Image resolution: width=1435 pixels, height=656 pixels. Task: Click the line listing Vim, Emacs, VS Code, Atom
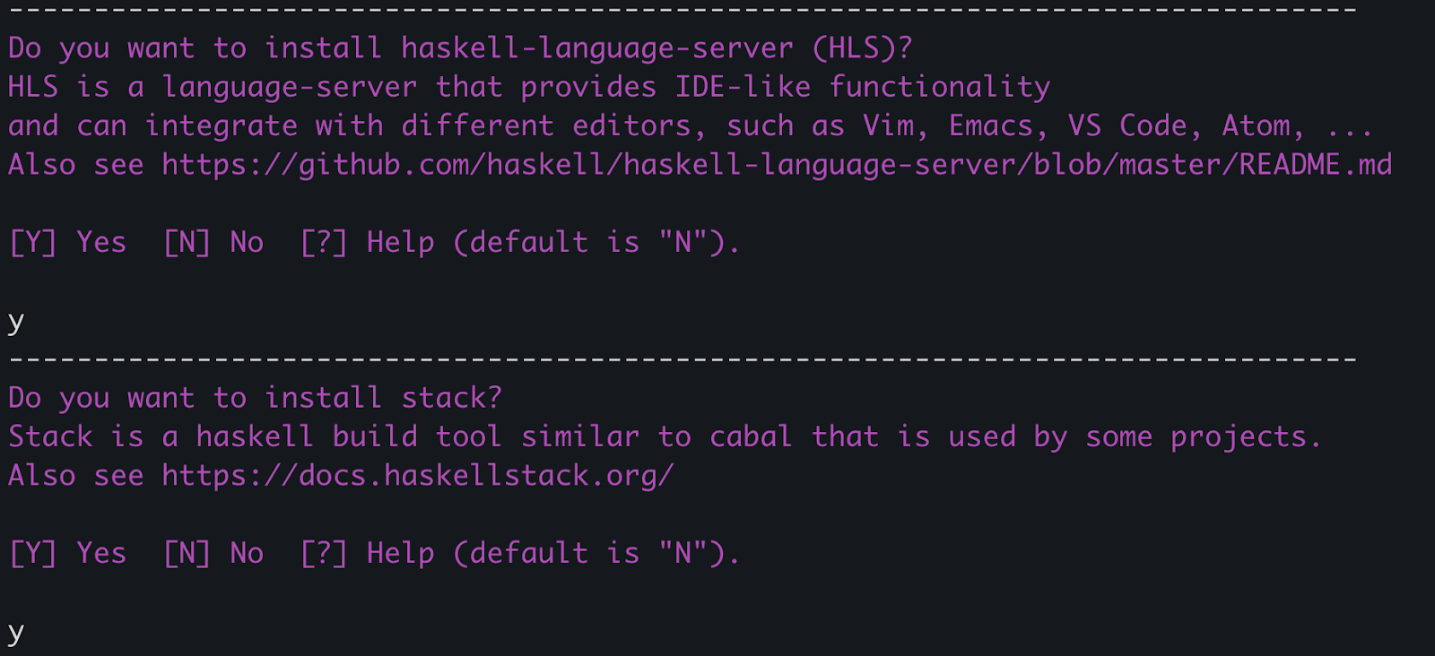(x=691, y=126)
